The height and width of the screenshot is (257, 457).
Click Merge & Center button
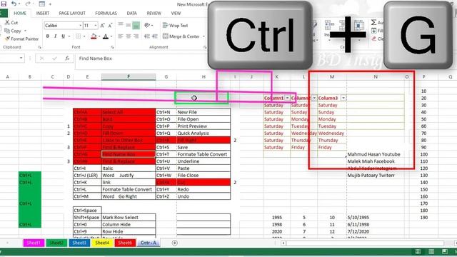[181, 36]
